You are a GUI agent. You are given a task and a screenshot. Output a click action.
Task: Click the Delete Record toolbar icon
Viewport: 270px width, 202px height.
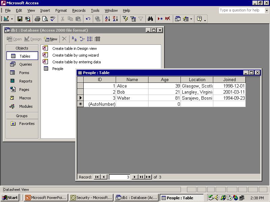click(168, 19)
